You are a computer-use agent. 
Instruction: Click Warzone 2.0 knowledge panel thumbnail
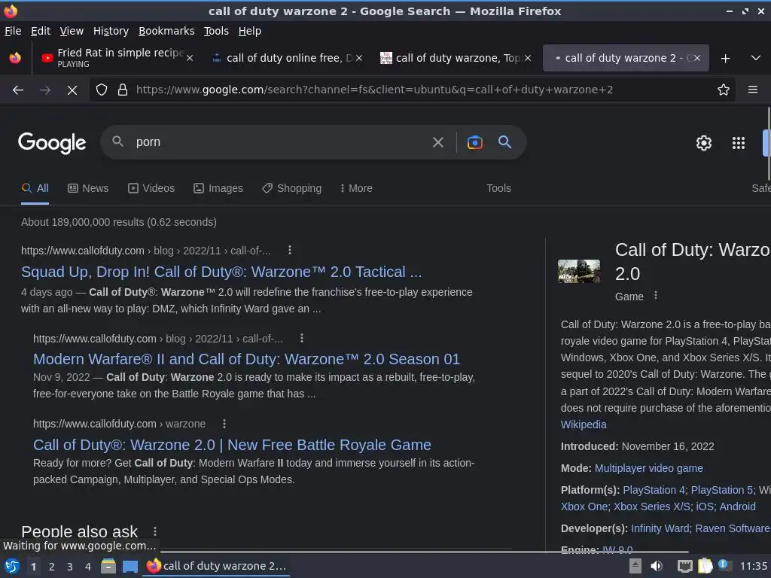tap(579, 271)
